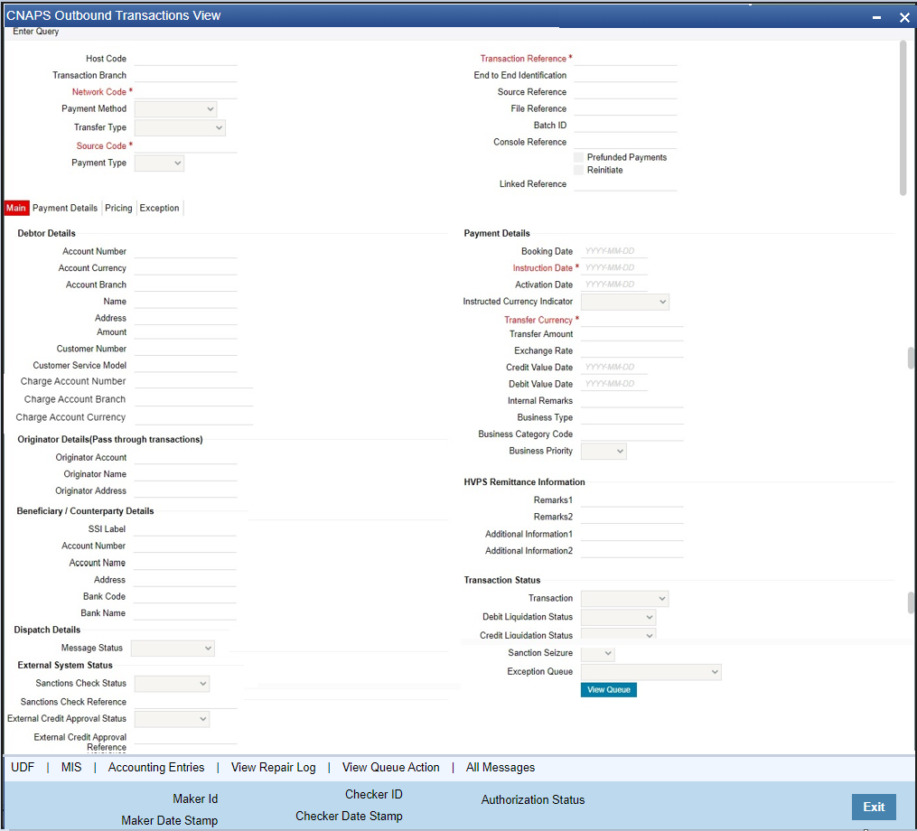
Task: Open the Sanction Seizure dropdown
Action: pyautogui.click(x=598, y=653)
